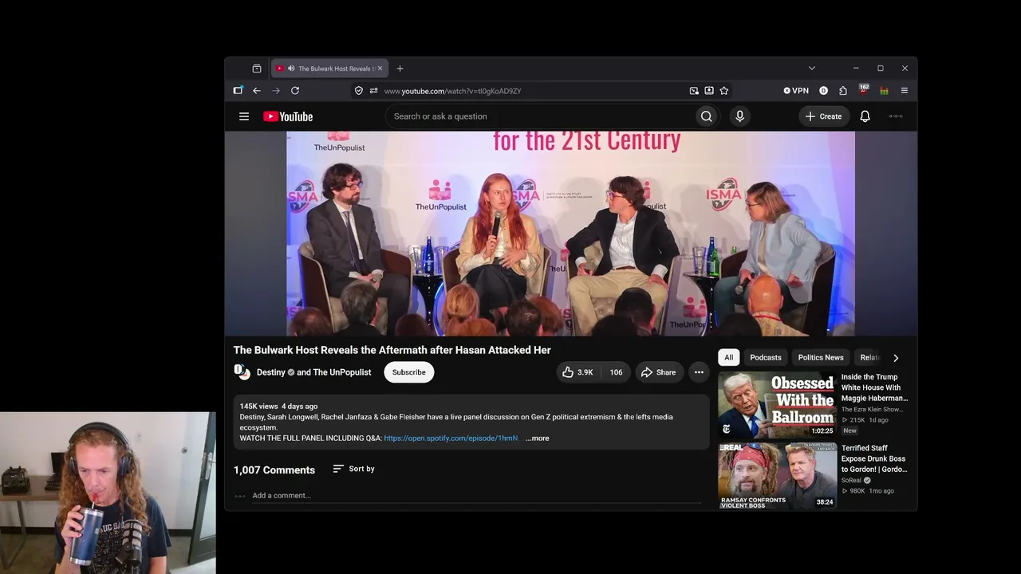The width and height of the screenshot is (1021, 574).
Task: Click the panel discussion video player
Action: tap(570, 234)
